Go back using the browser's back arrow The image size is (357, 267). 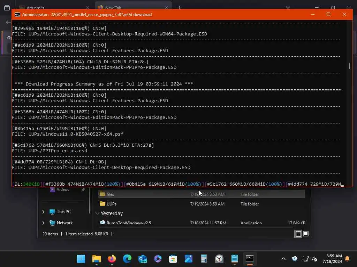tap(8, 22)
